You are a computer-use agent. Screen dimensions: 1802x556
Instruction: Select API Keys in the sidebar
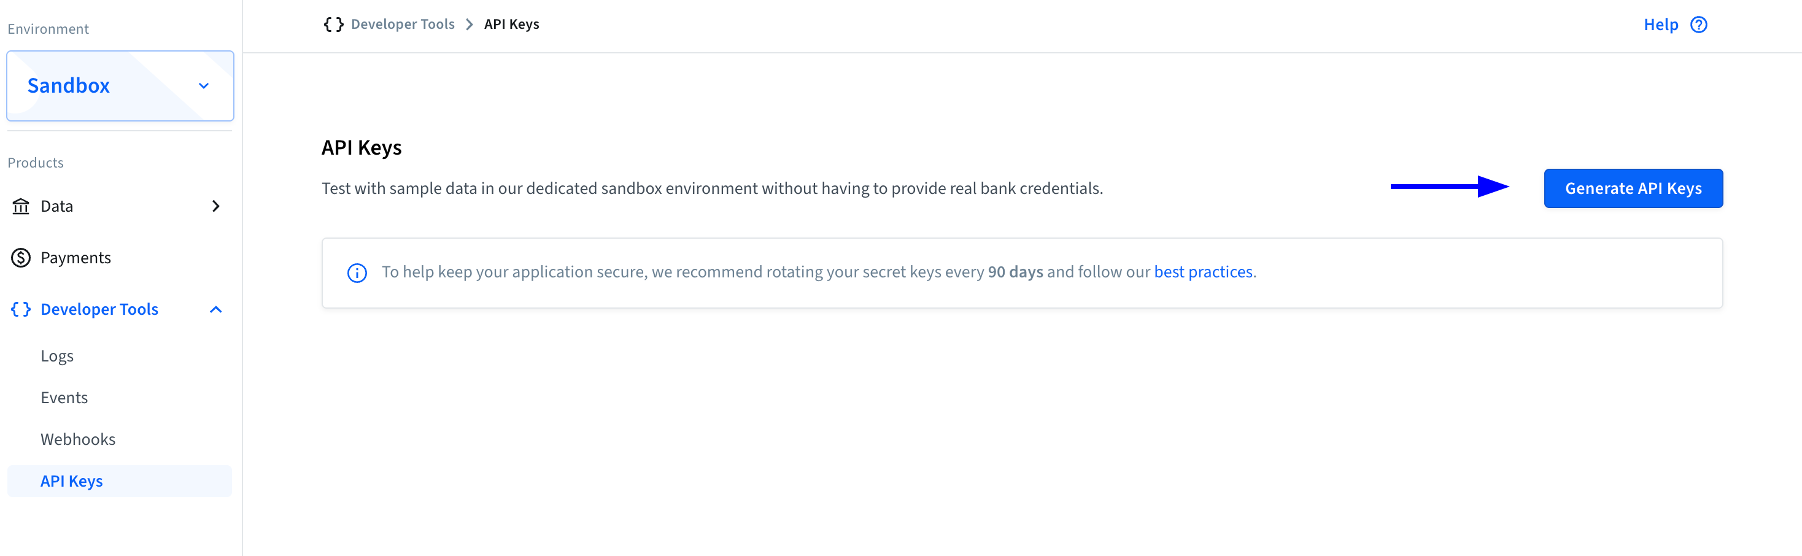(x=71, y=481)
